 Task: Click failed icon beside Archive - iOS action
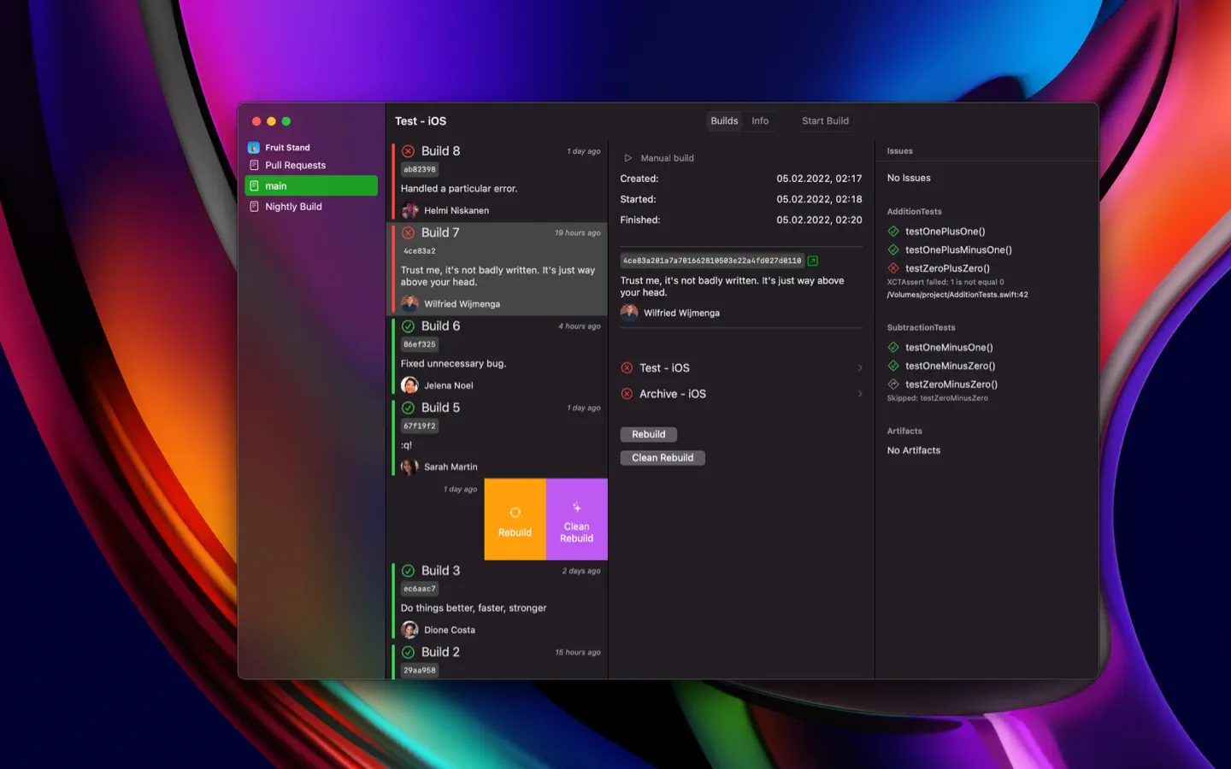[627, 394]
